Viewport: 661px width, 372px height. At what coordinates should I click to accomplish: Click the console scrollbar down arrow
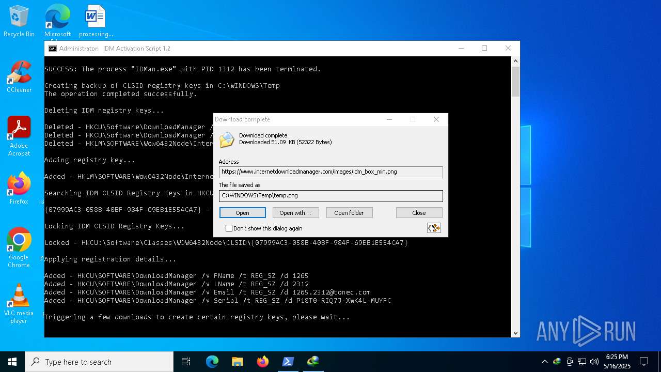click(x=515, y=333)
